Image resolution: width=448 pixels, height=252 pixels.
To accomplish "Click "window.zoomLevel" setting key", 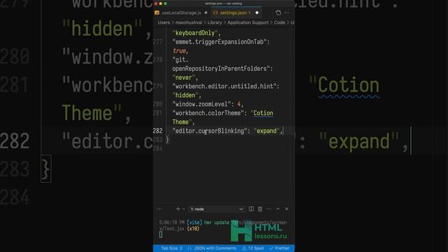I will pyautogui.click(x=202, y=104).
